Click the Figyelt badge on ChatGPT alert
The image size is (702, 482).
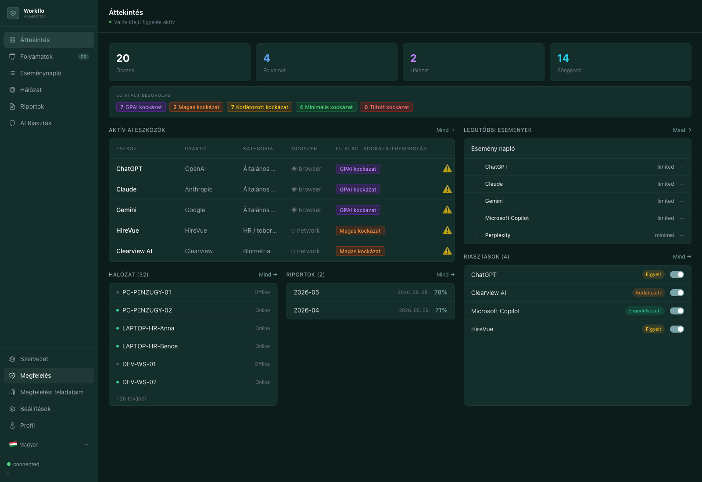click(x=653, y=275)
